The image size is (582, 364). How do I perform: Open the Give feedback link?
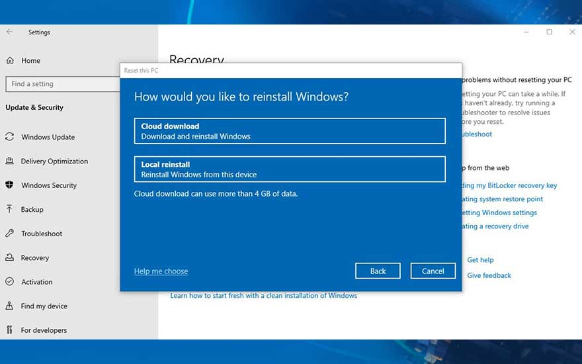click(x=489, y=275)
